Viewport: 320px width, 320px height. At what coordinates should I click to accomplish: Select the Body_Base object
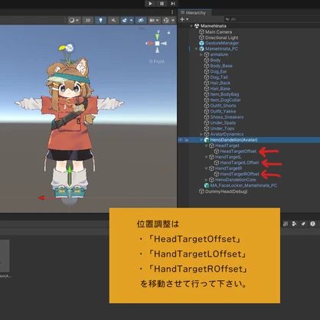[x=221, y=66]
